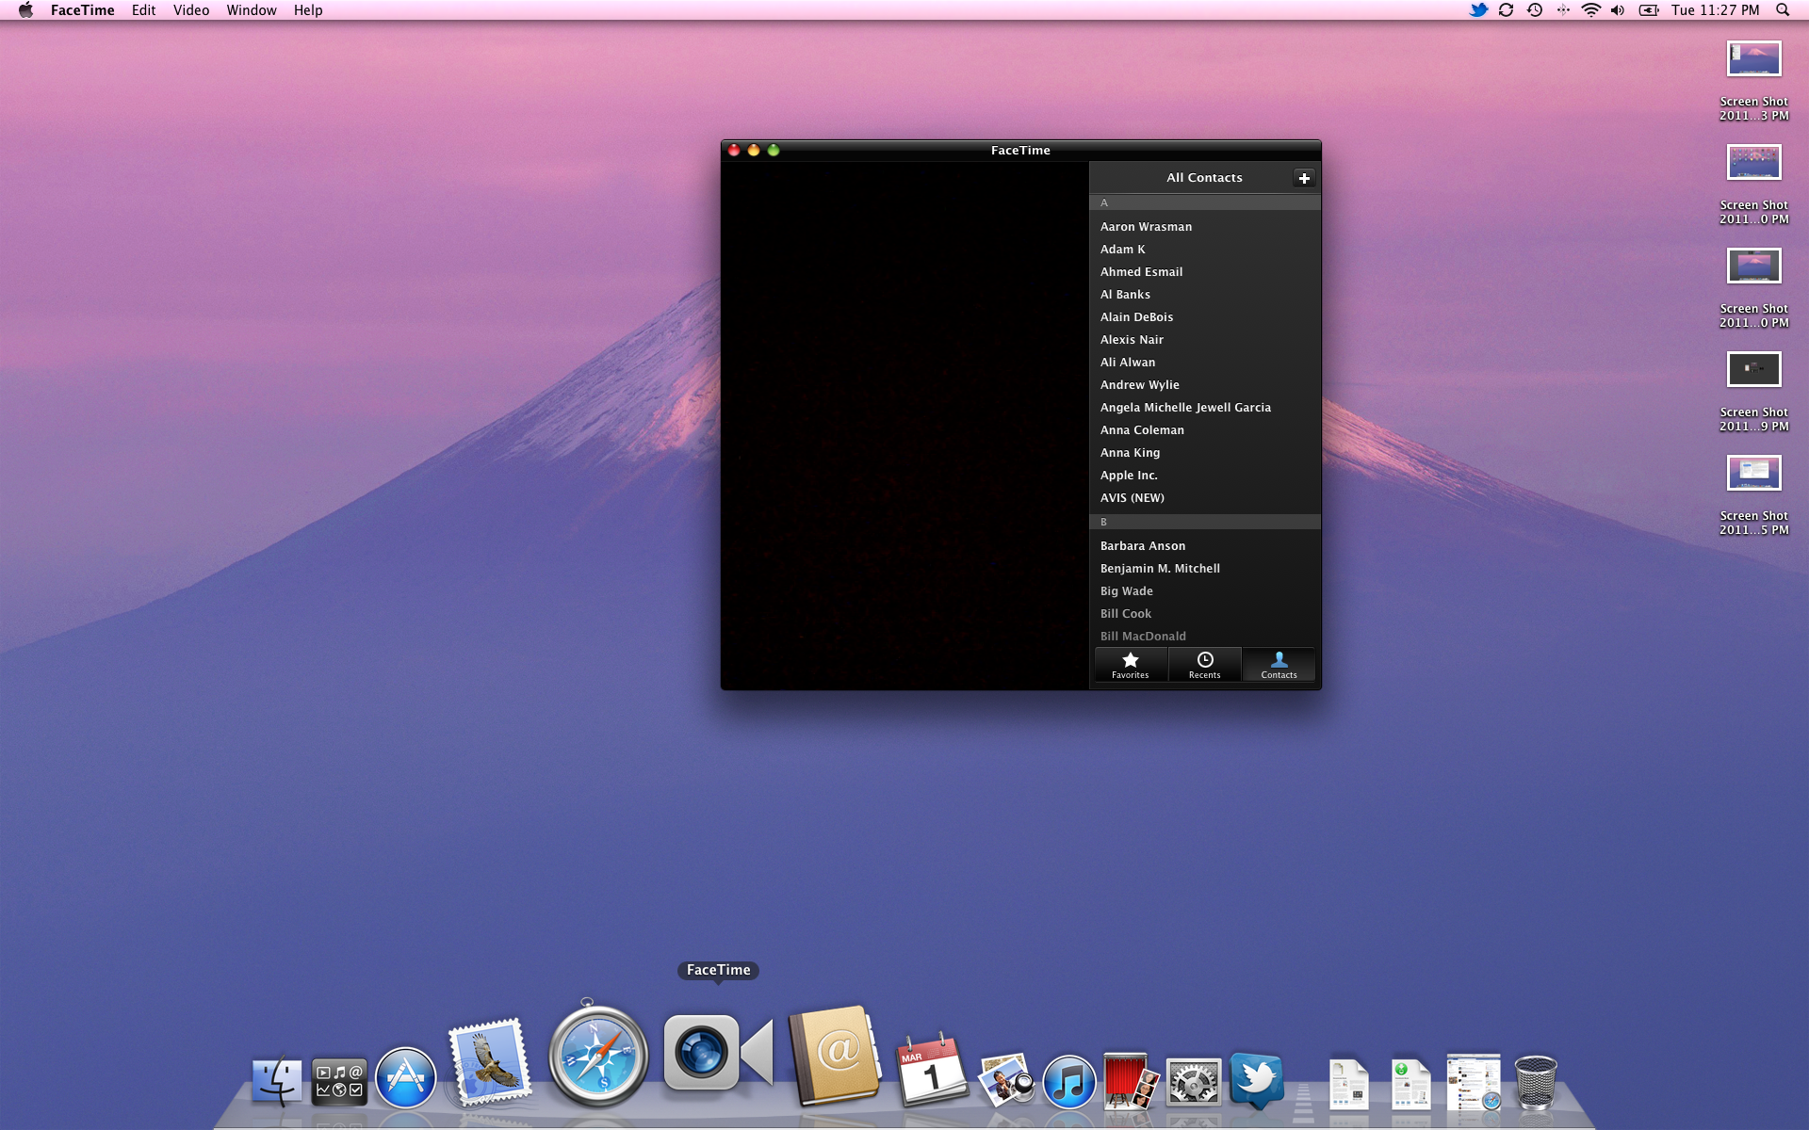Click the Add Contact button

click(x=1304, y=177)
